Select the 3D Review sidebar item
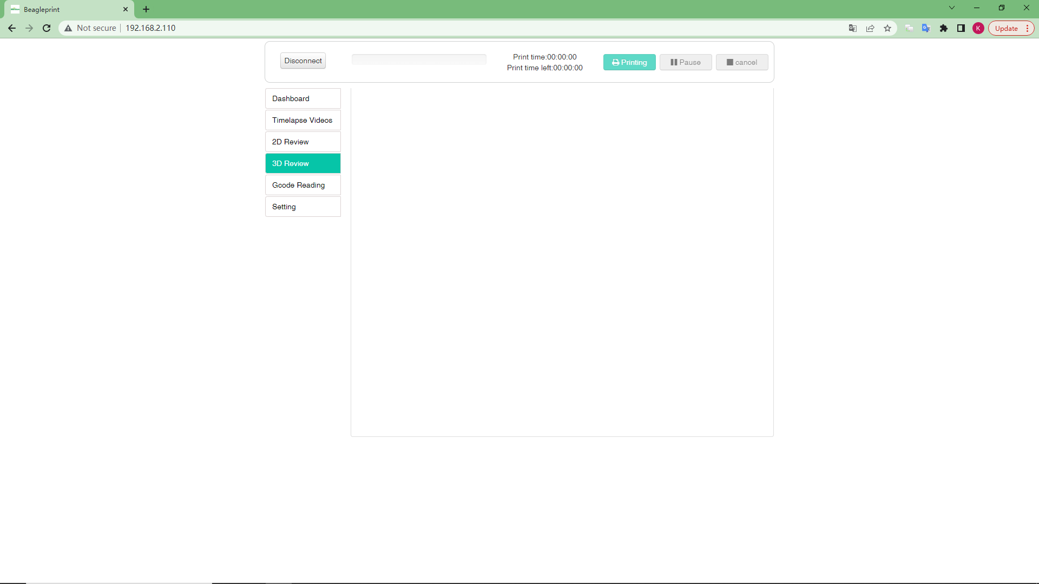 303,163
